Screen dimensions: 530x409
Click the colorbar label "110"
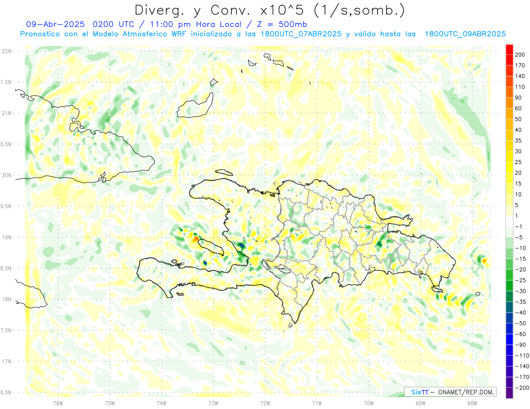[x=519, y=87]
